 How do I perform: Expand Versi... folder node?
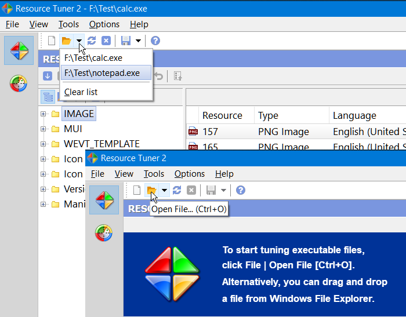[x=43, y=189]
